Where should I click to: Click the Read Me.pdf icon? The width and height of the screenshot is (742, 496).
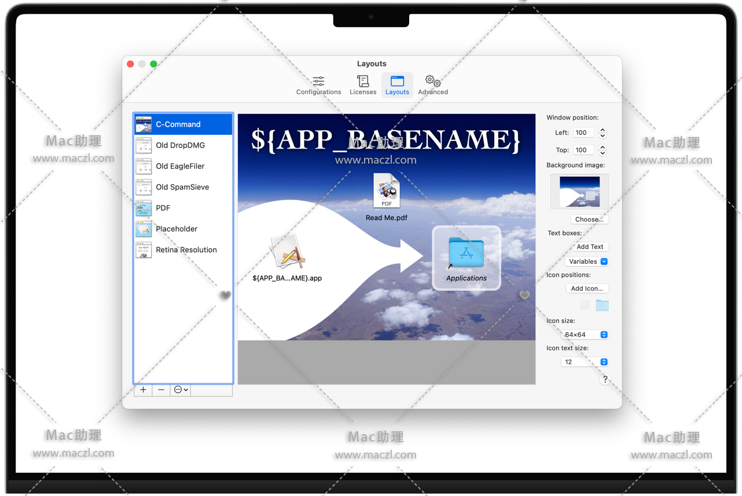click(x=386, y=191)
